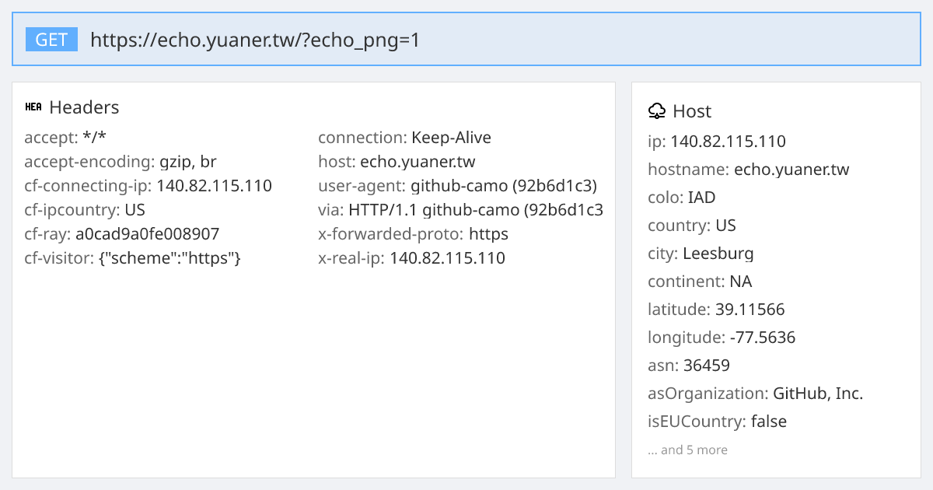Click the HEA icon beside Headers

click(33, 107)
